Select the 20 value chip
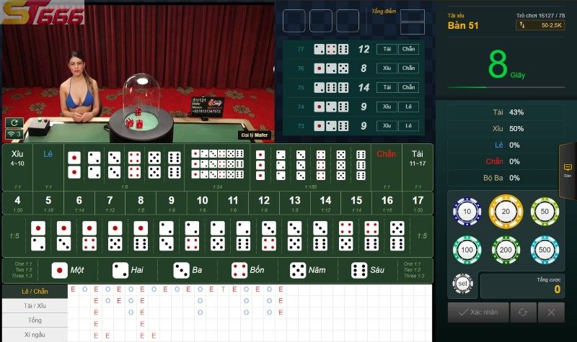This screenshot has width=577, height=342. [506, 212]
